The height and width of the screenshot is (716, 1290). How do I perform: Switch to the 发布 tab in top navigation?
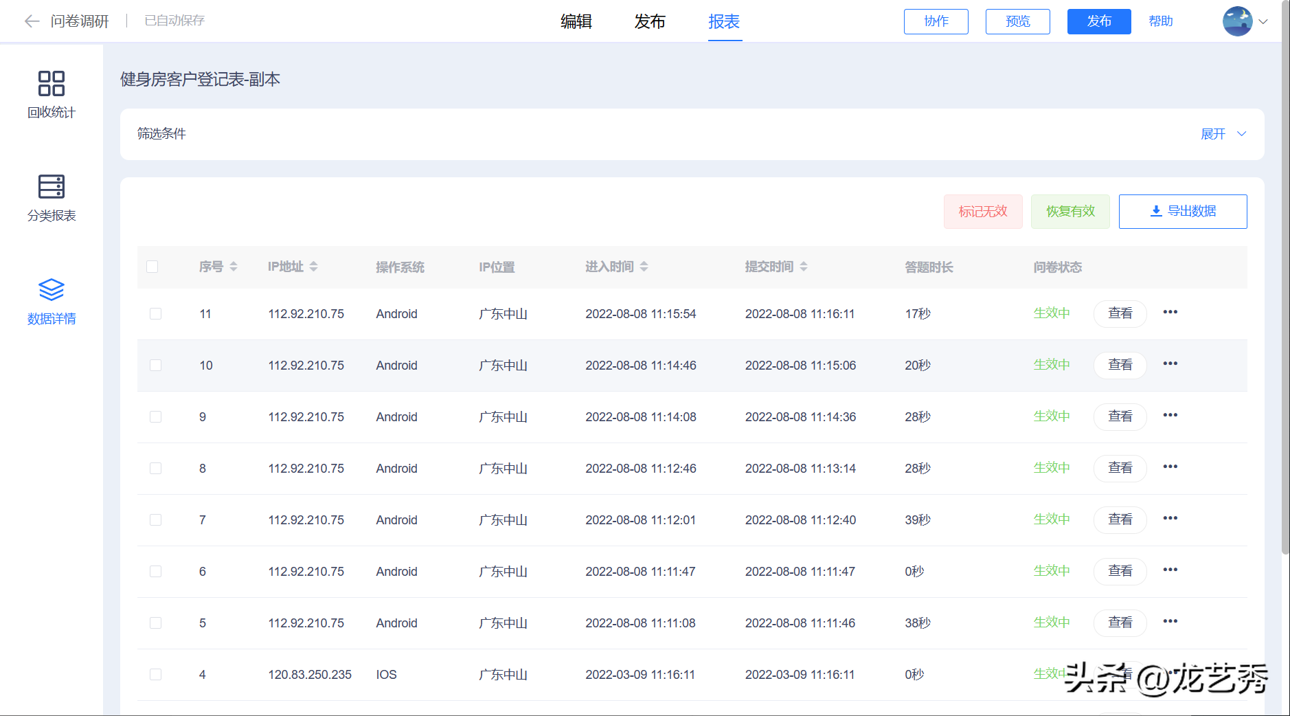[650, 21]
